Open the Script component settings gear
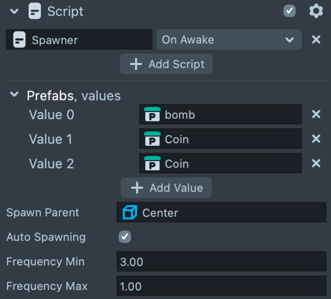 pyautogui.click(x=316, y=11)
